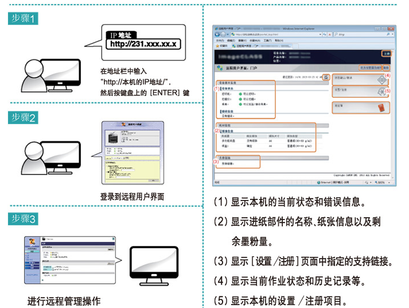
Task: Click the scanner status green indicator
Action: tap(240, 99)
